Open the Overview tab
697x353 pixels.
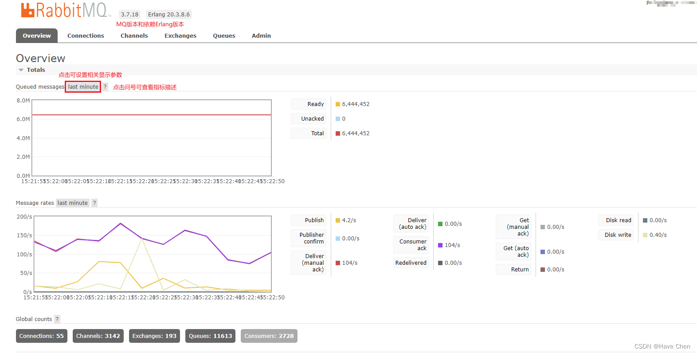37,35
